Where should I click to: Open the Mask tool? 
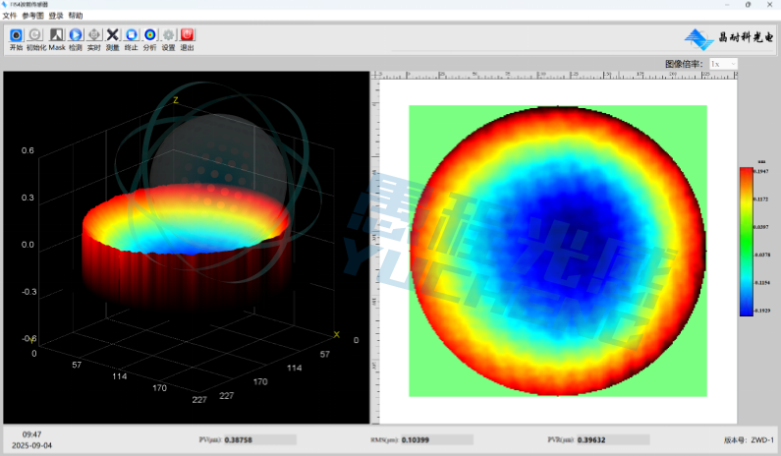click(56, 34)
